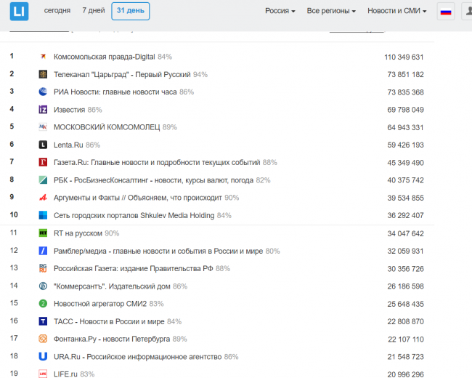Viewport: 472px width, 378px height.
Task: Open Аргументы и Факты link
Action: 137,198
